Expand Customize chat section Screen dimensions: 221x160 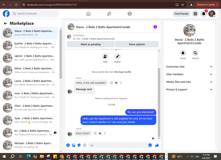tap(189, 66)
